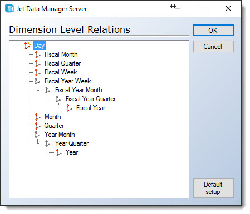The image size is (250, 214).
Task: Click the red Fiscal Year level icon
Action: 70,108
